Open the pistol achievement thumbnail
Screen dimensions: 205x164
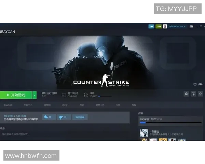[144, 133]
